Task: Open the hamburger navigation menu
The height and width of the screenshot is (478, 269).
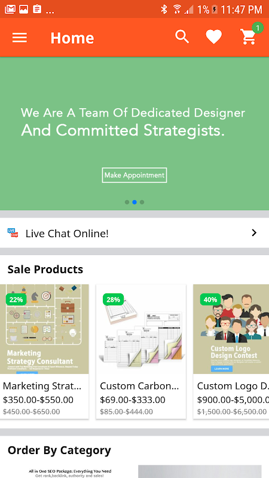Action: click(x=20, y=38)
